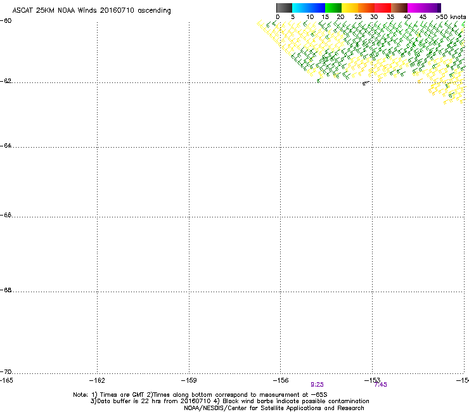This screenshot has height=412, width=469.
Task: Click the purple 7:45 pass time label
Action: pyautogui.click(x=380, y=385)
